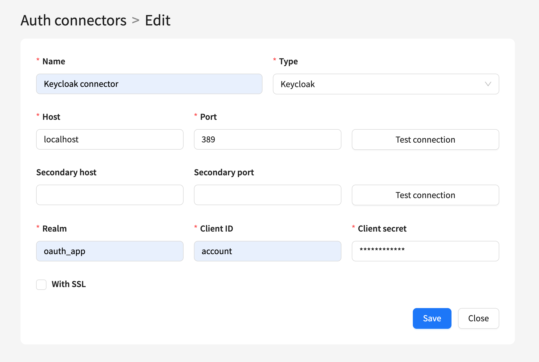Click the Type dropdown chevron arrow

488,84
